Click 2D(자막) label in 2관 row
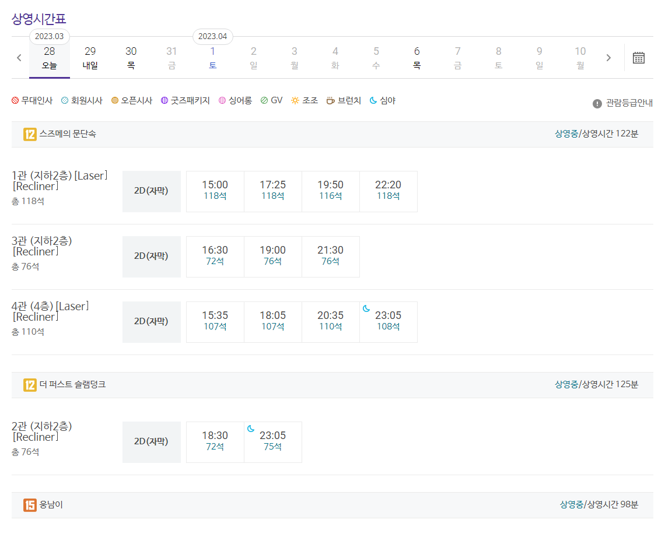Image resolution: width=665 pixels, height=537 pixels. point(151,441)
